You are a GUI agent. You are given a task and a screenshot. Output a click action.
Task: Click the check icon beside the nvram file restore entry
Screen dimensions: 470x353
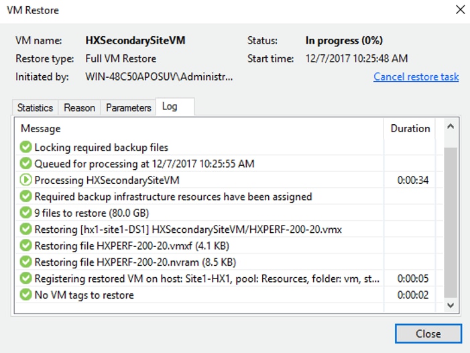coord(25,262)
